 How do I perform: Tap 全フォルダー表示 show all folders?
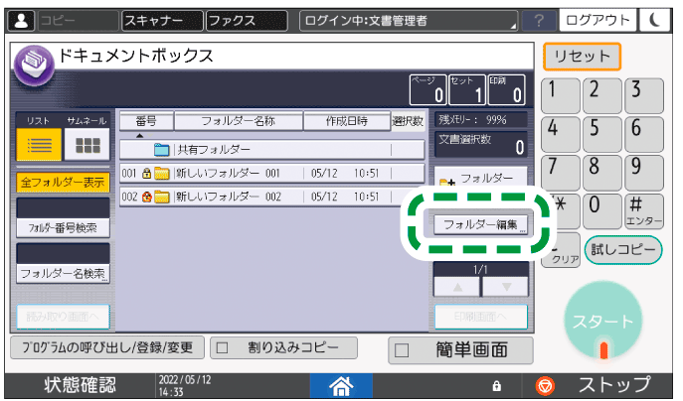63,183
